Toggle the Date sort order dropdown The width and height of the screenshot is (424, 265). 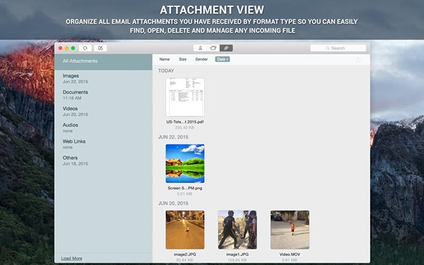coord(223,59)
